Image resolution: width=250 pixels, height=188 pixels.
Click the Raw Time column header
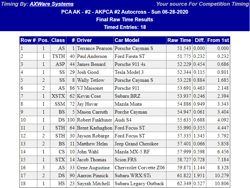pos(179,40)
